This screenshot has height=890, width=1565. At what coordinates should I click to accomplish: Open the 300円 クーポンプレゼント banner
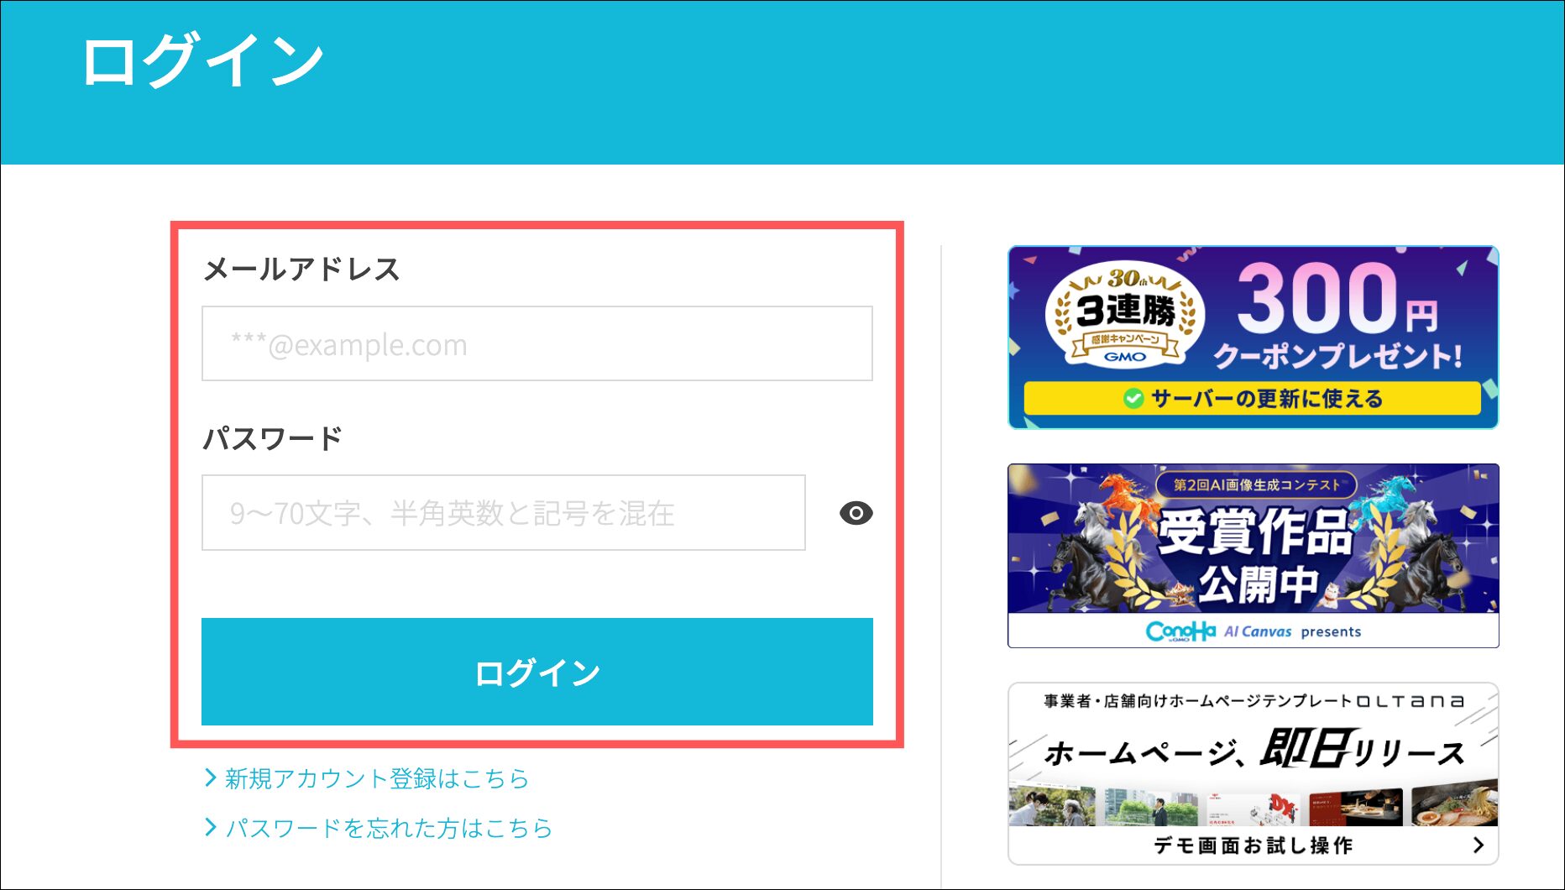[1253, 338]
